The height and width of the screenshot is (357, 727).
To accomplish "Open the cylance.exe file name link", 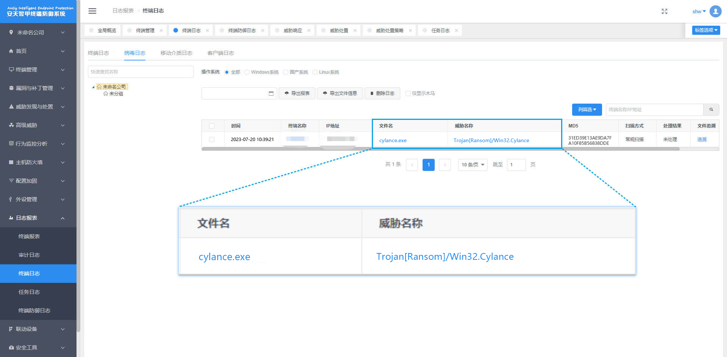I will pos(393,140).
